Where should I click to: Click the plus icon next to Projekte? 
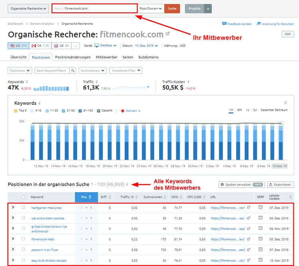208,9
